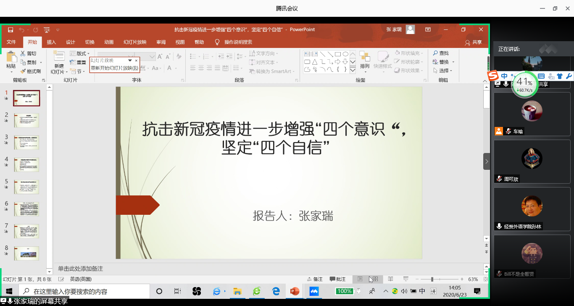Image resolution: width=574 pixels, height=306 pixels.
Task: Click the Fit Slide to Window icon
Action: (486, 279)
